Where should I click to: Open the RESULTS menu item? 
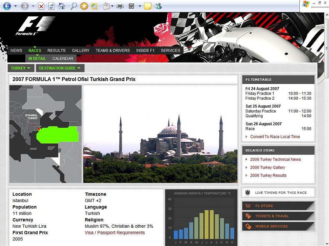tap(56, 51)
